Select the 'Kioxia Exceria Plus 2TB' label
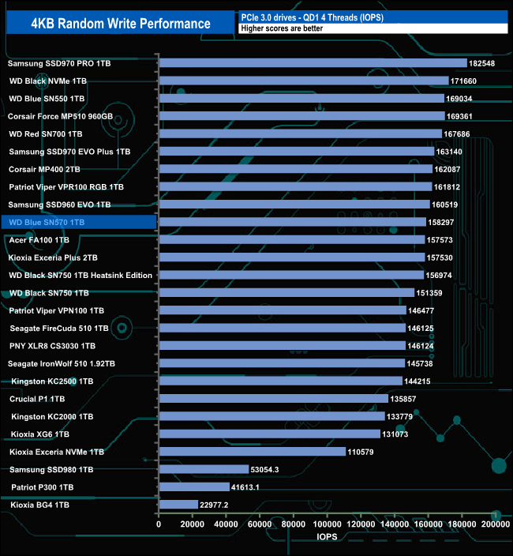Screen dimensions: 513x556 click(x=53, y=257)
